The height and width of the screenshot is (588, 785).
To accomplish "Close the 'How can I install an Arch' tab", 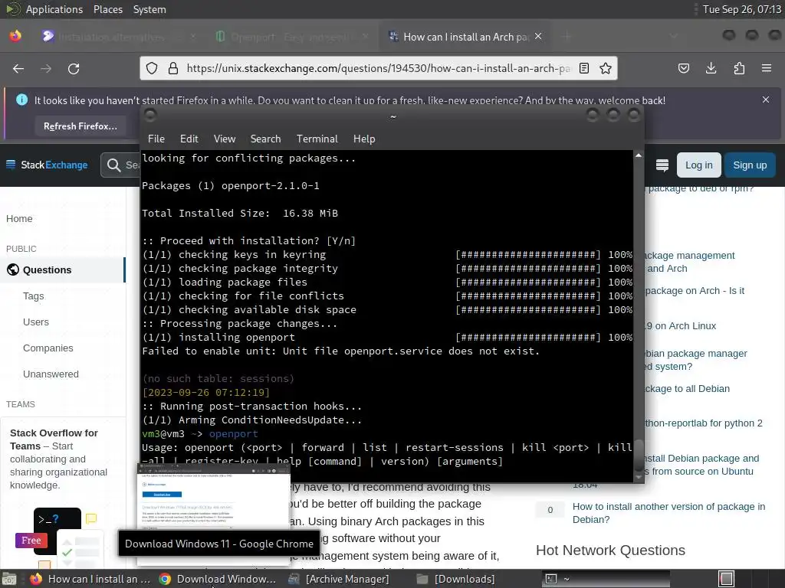I will click(x=538, y=37).
